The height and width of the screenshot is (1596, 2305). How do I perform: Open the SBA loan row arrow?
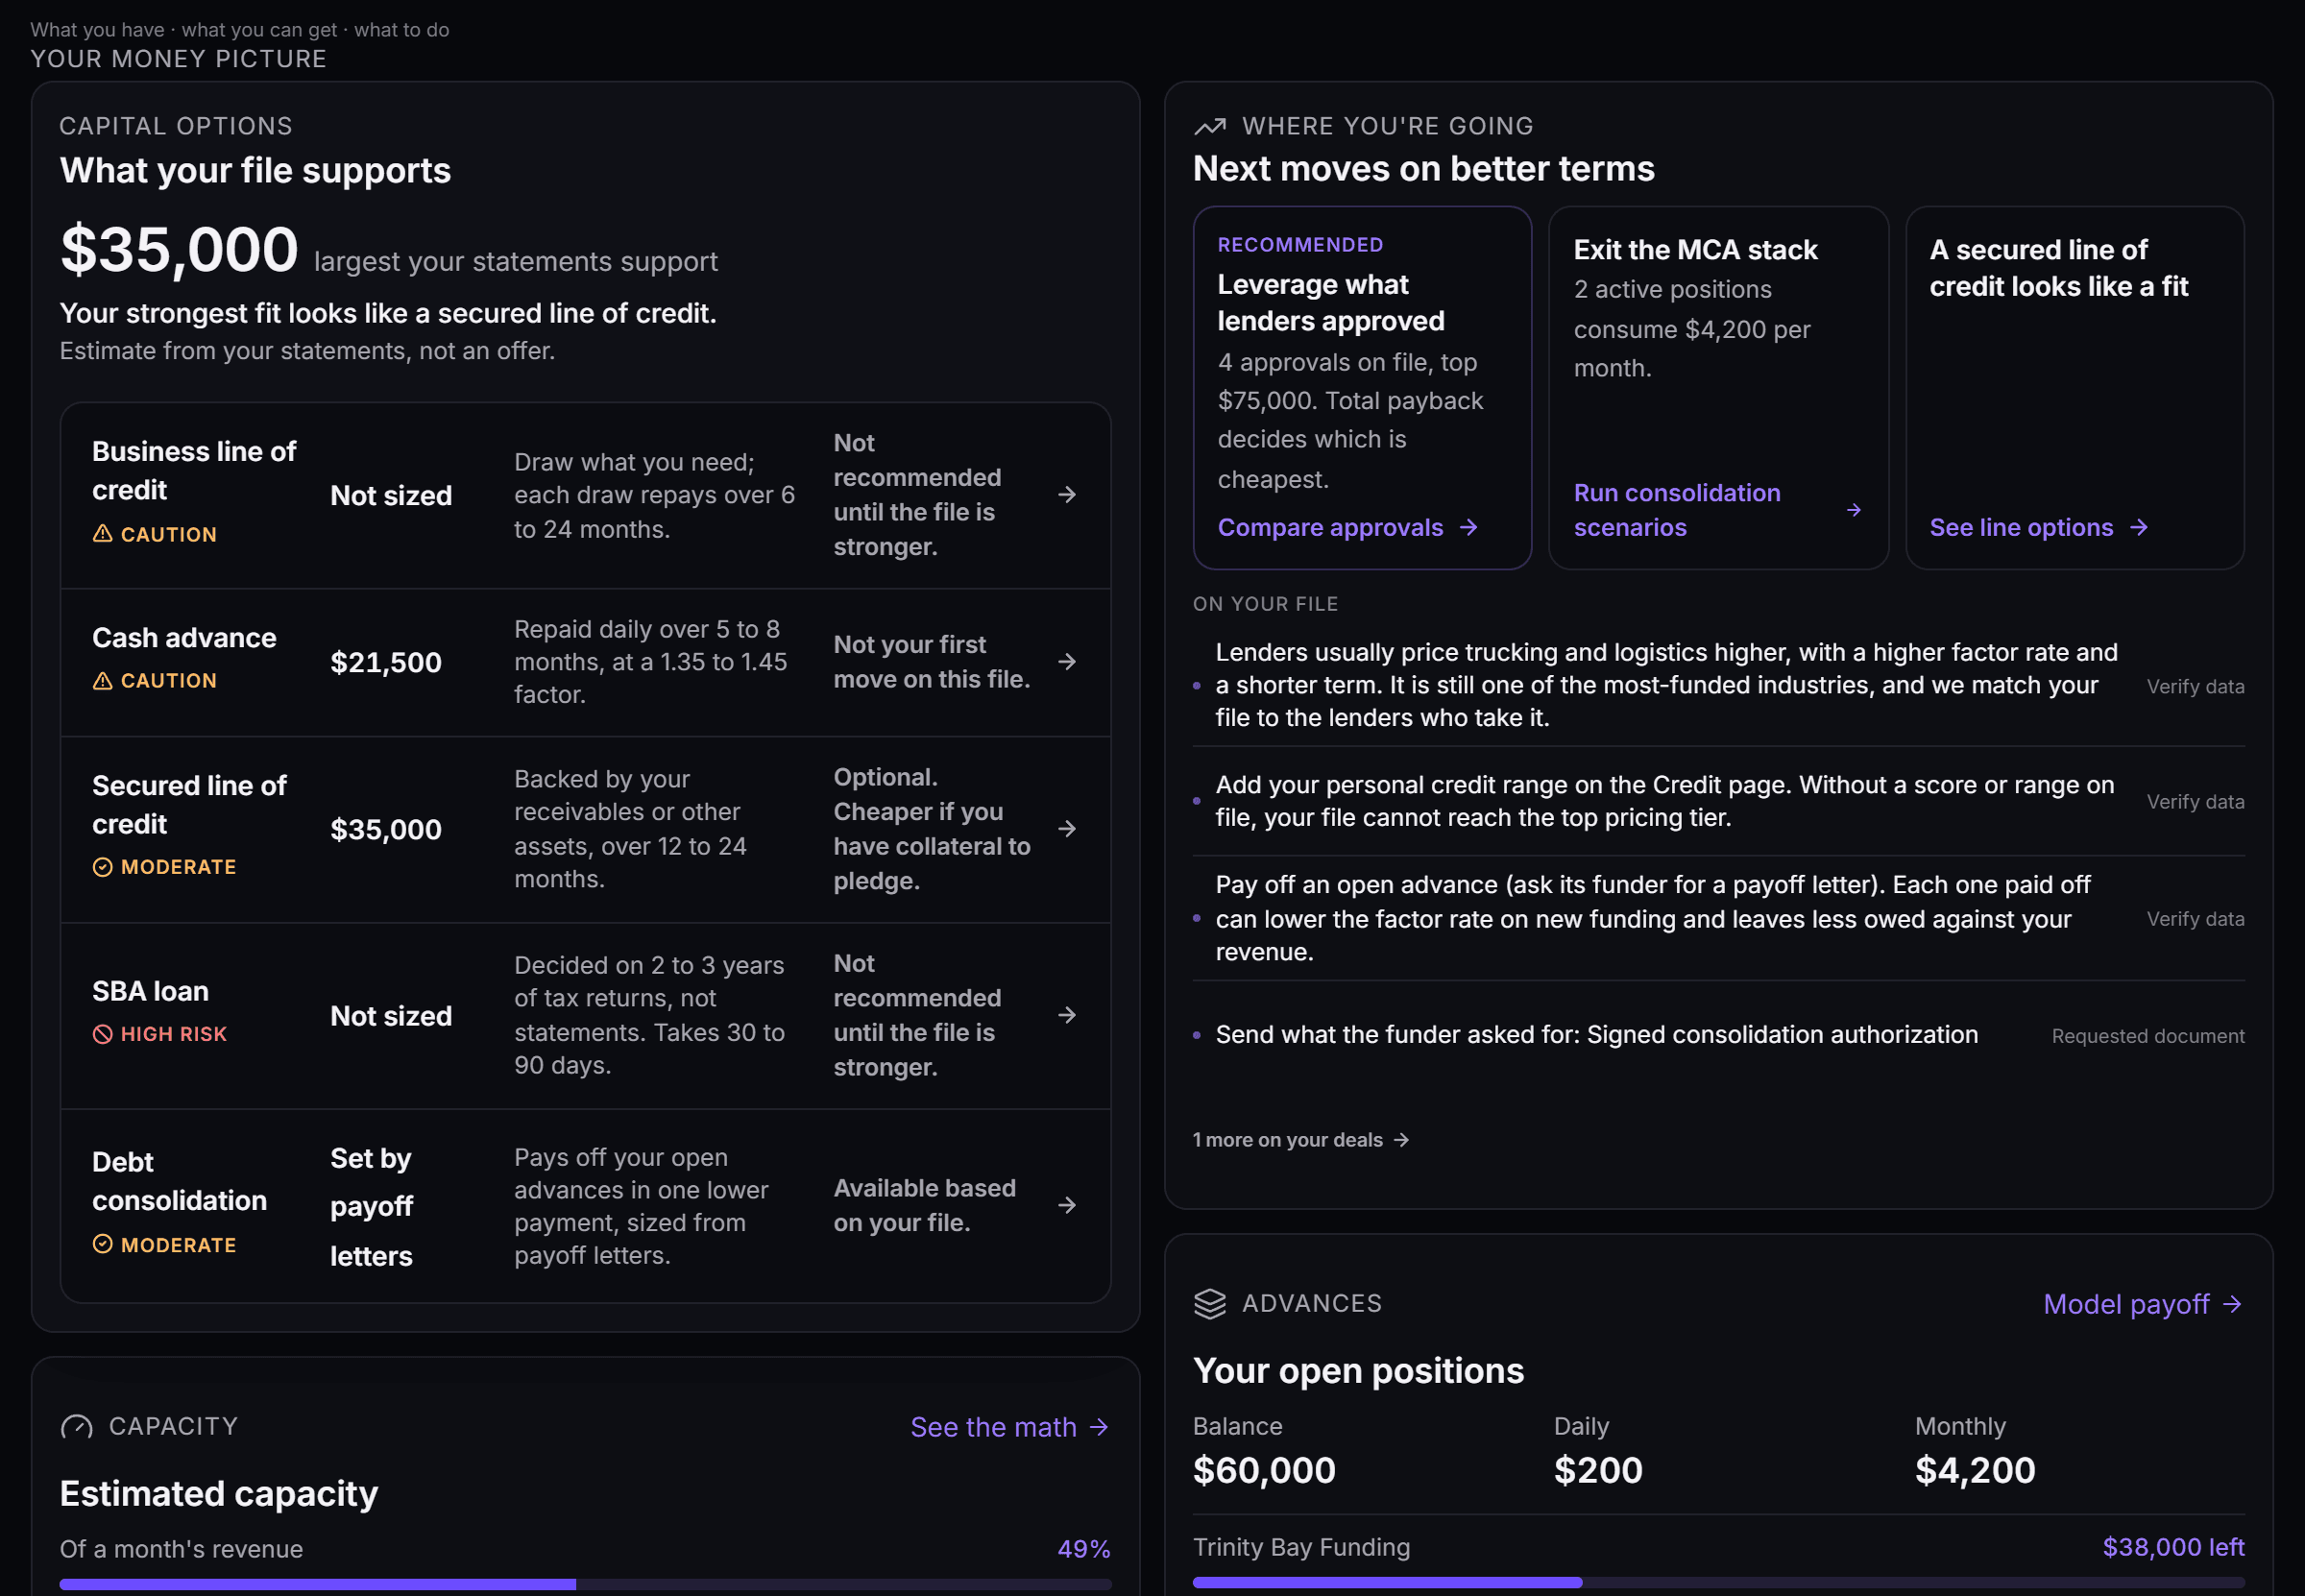pyautogui.click(x=1067, y=1015)
